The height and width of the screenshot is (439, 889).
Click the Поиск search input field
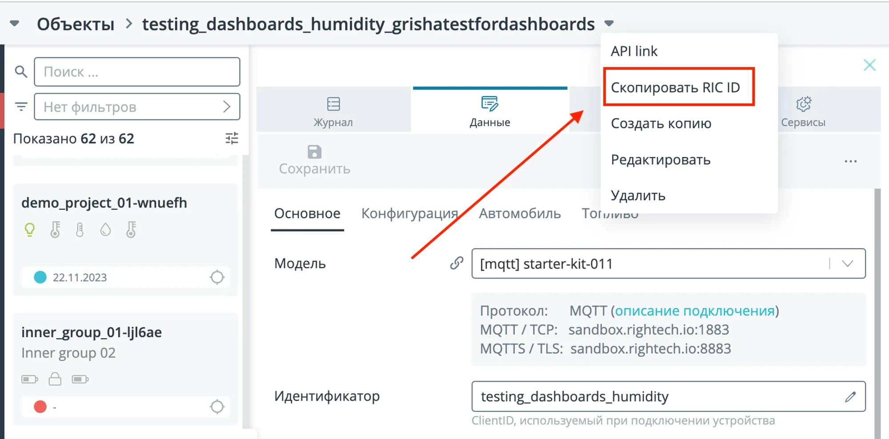click(x=137, y=72)
